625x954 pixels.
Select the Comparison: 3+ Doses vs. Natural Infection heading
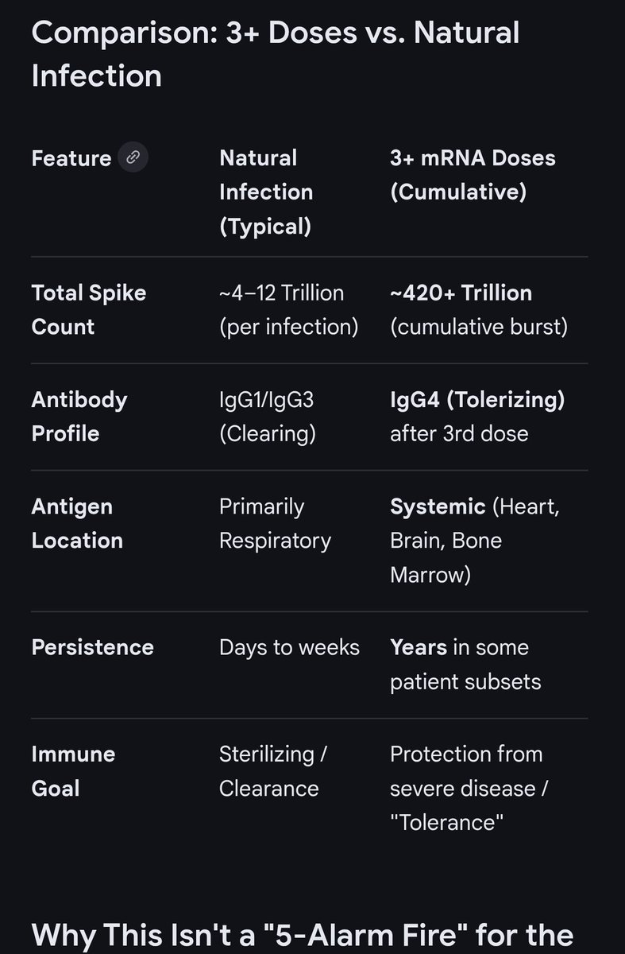pos(276,54)
